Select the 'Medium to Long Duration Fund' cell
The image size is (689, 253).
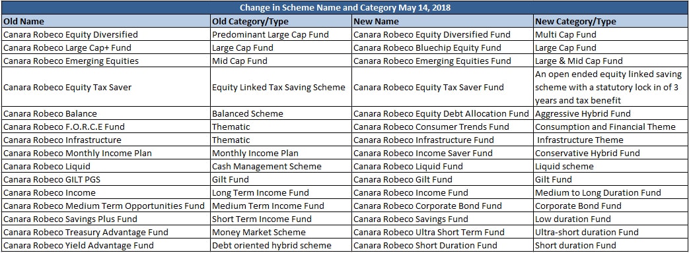[x=611, y=192]
